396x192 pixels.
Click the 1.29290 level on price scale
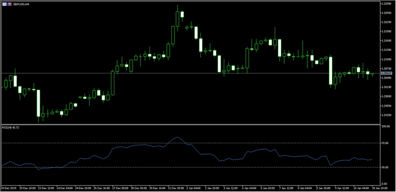tap(386, 115)
